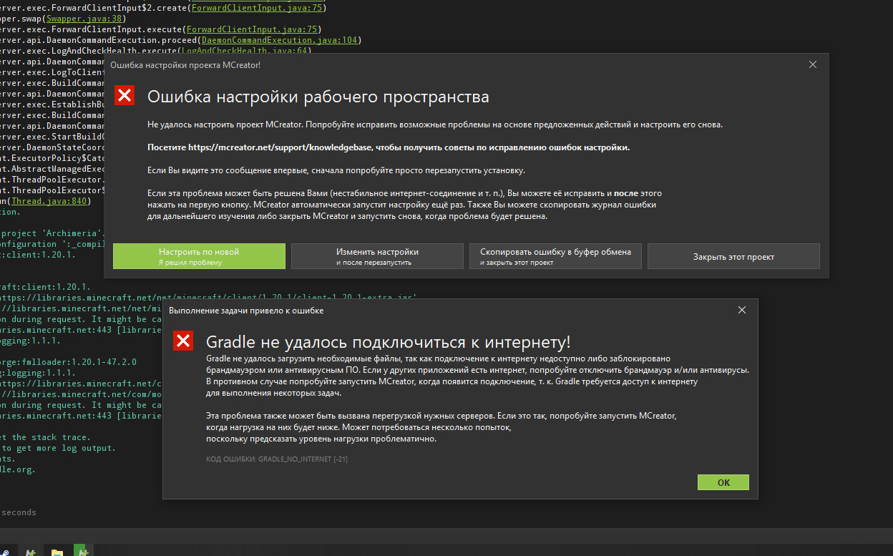
Task: Close the Gradle task error dialog
Action: (742, 310)
